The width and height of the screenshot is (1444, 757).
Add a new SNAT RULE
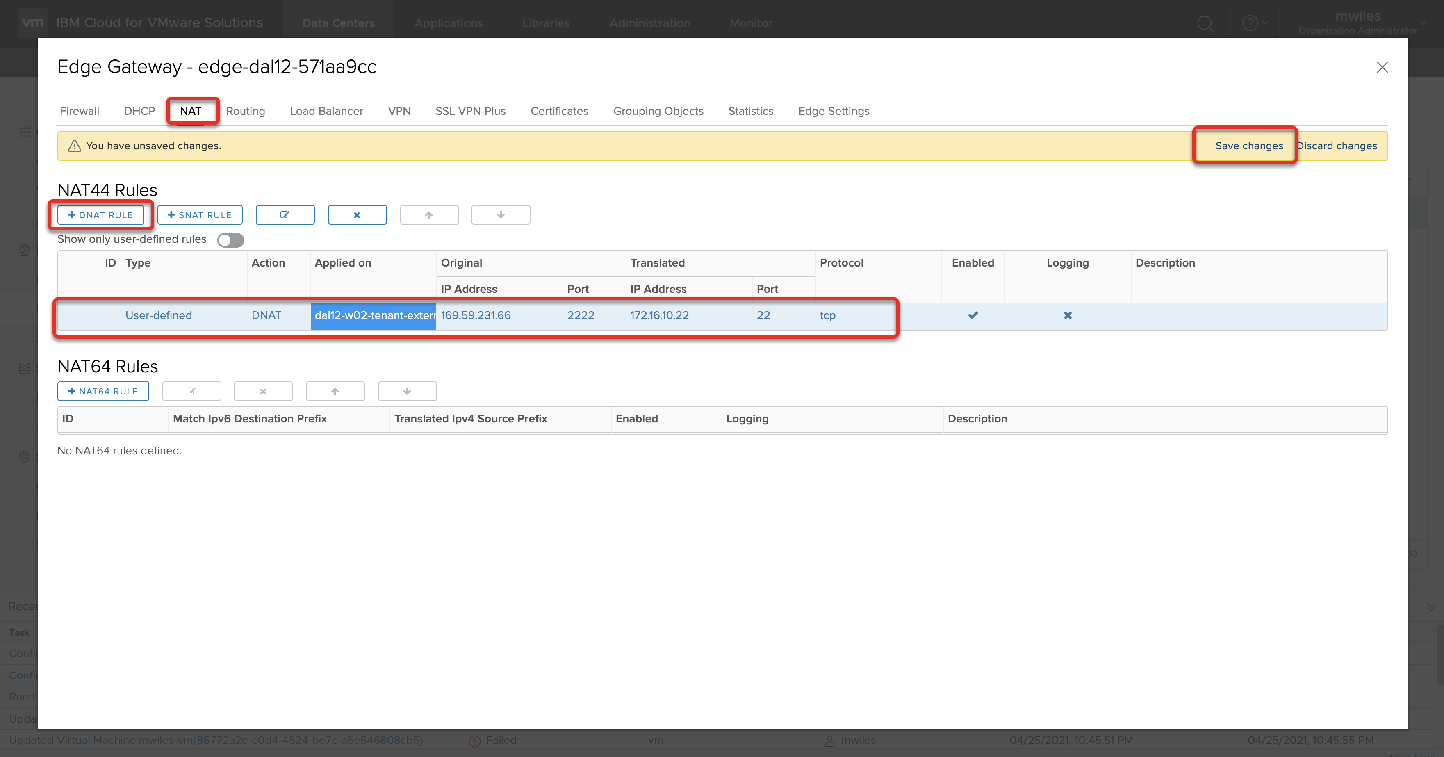click(200, 215)
